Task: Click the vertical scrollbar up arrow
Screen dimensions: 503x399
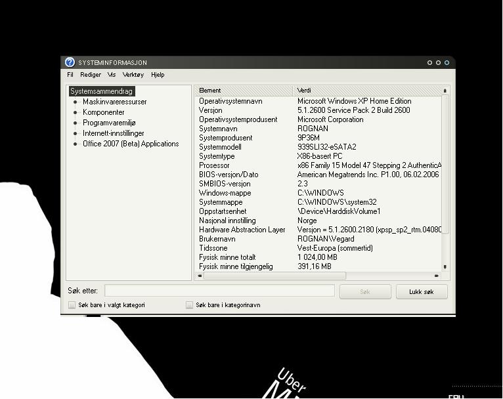Action: coord(445,91)
